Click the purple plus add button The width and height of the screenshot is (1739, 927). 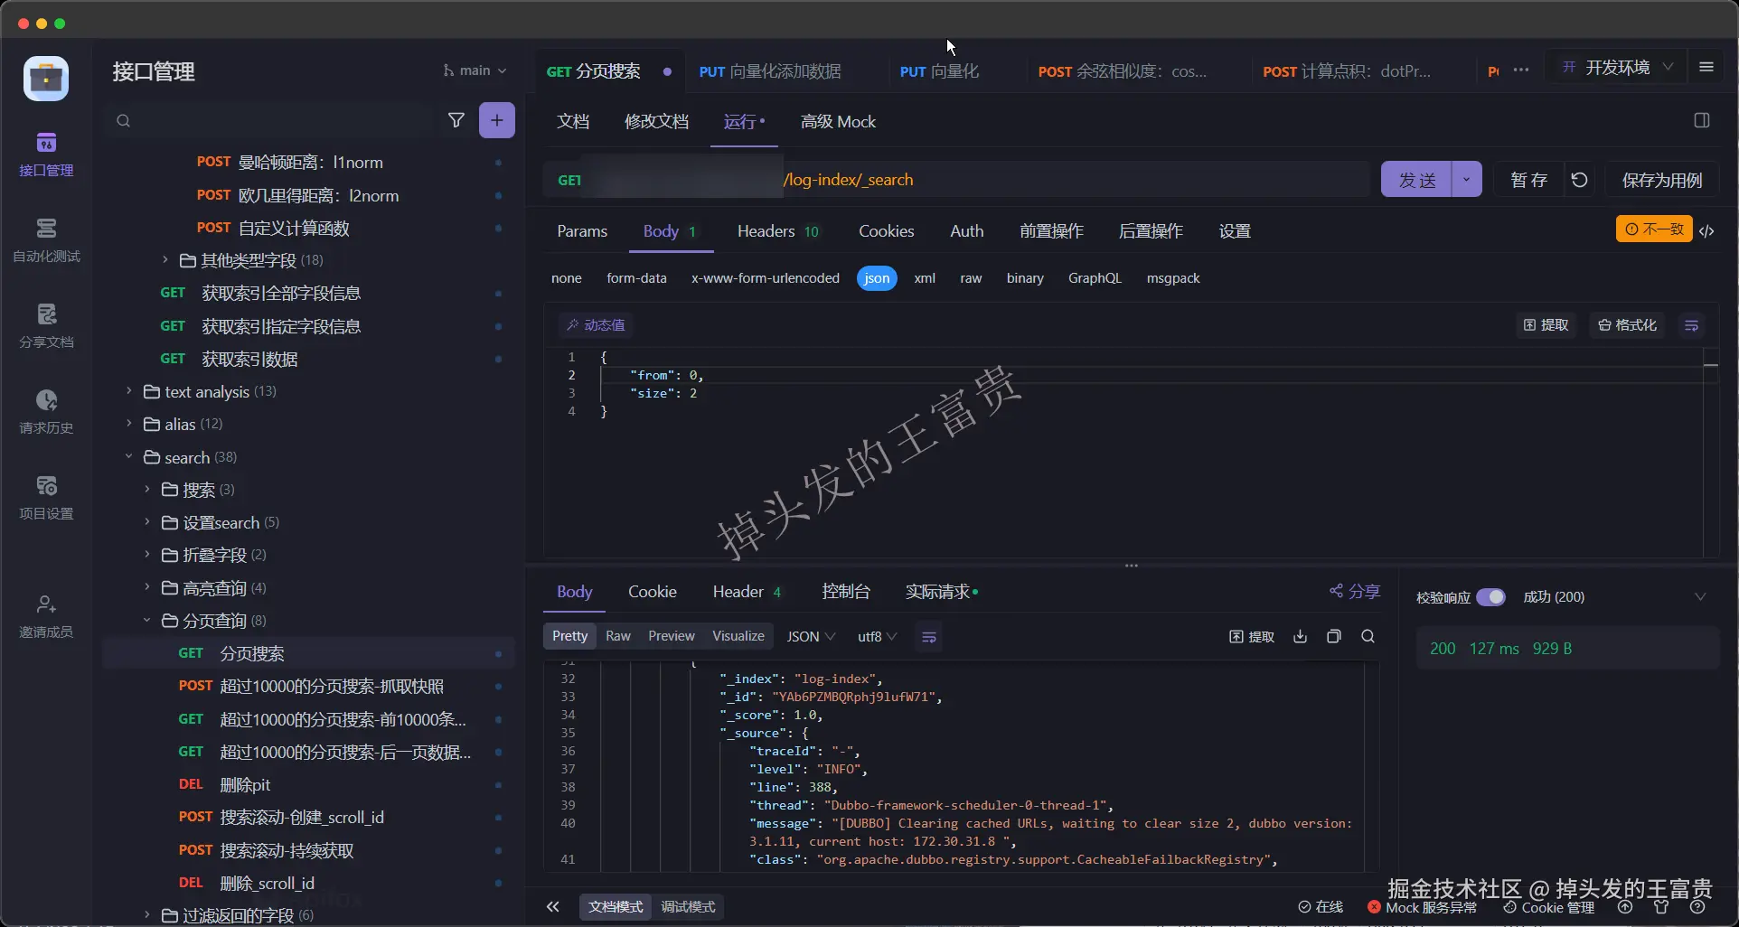(x=497, y=120)
